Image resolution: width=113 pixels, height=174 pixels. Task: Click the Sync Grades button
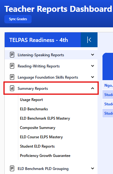pos(18,19)
